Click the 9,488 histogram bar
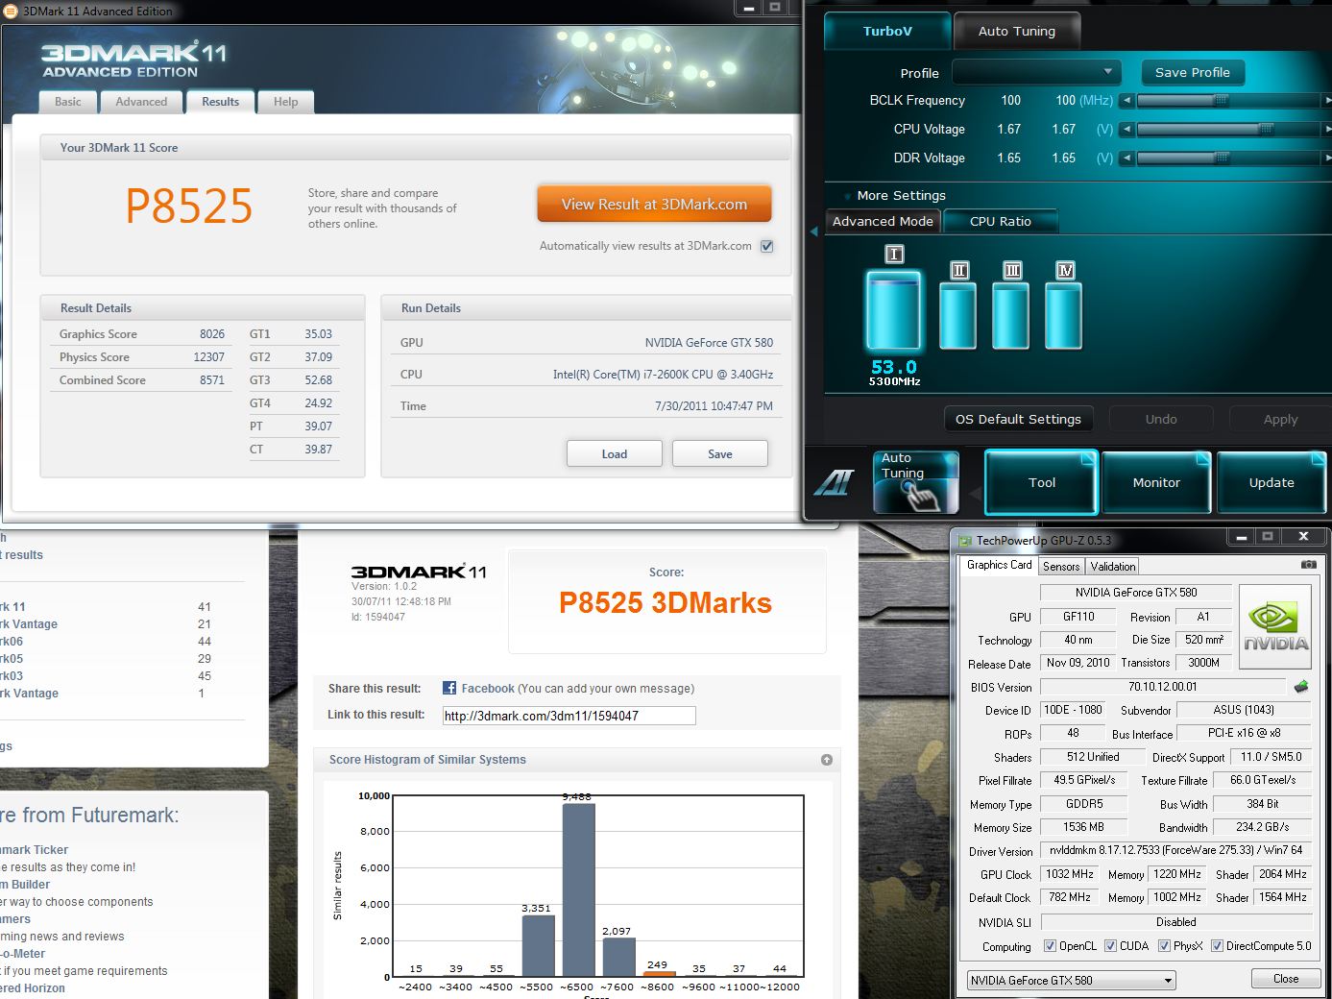The width and height of the screenshot is (1332, 999). [578, 890]
